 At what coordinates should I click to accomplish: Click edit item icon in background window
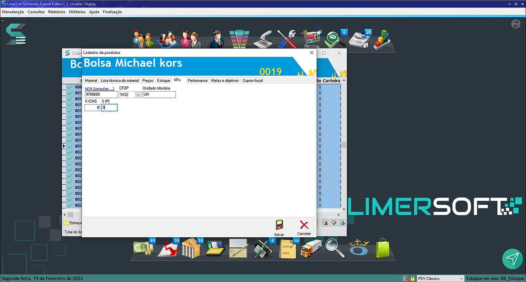click(334, 223)
